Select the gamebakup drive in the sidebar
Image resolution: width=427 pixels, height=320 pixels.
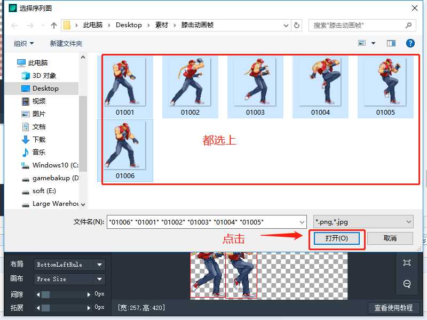pos(50,178)
